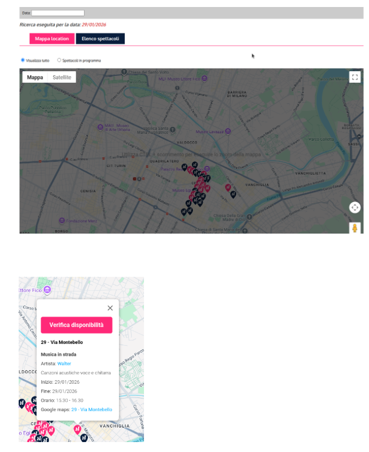Click the 'Fine: 29/01/2026' line

click(59, 391)
